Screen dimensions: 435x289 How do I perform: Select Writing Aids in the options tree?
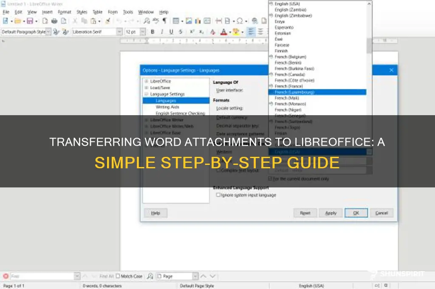click(x=167, y=107)
